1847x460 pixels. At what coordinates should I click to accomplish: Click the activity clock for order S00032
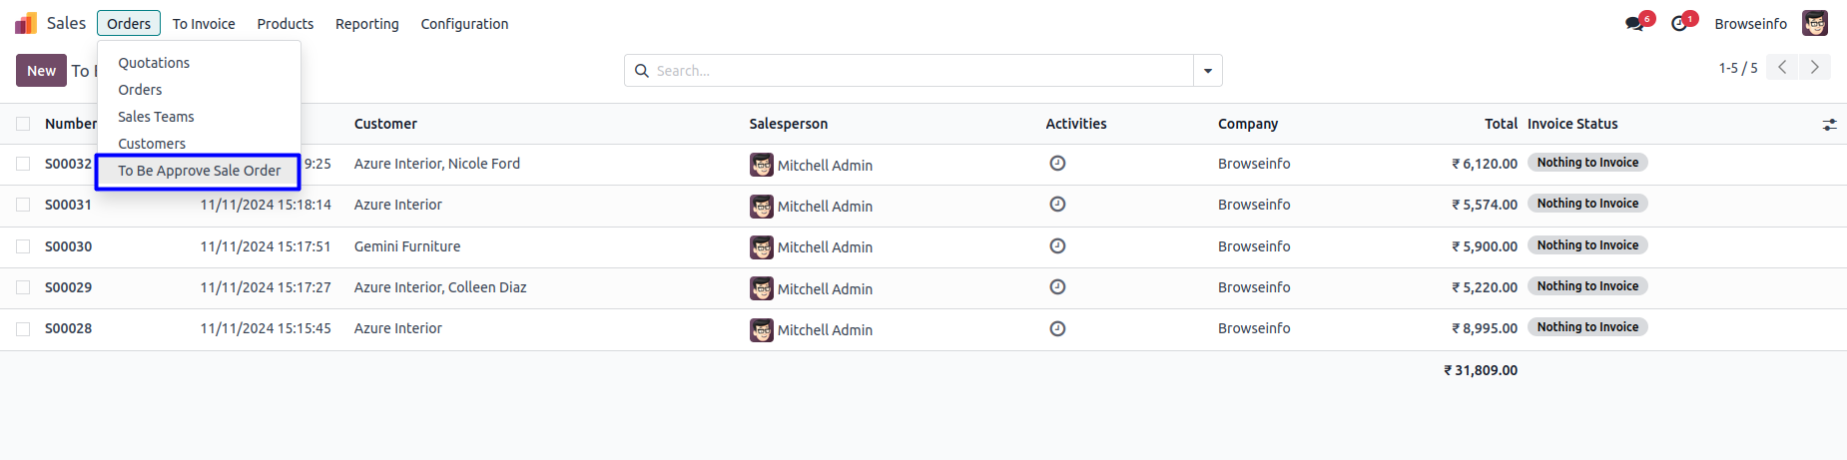1057,164
